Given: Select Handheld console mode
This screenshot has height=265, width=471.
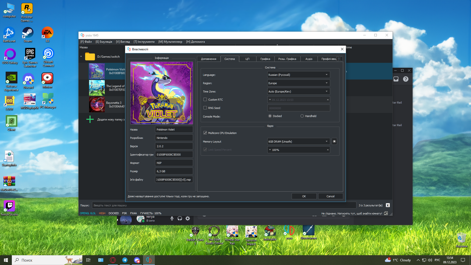Looking at the screenshot, I should (x=302, y=116).
